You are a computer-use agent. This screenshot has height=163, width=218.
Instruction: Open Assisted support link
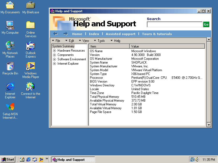coord(120,34)
